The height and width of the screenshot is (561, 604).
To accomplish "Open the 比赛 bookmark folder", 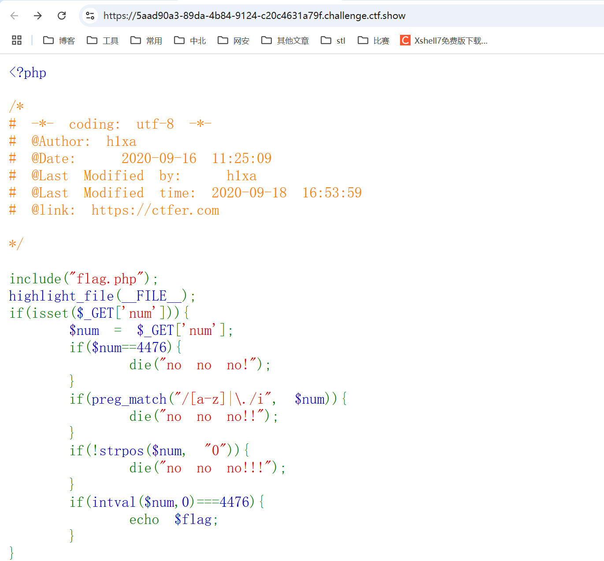I will click(374, 41).
